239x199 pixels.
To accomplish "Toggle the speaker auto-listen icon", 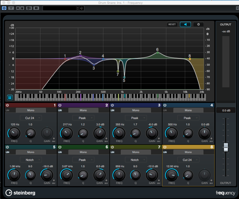I will [185, 24].
